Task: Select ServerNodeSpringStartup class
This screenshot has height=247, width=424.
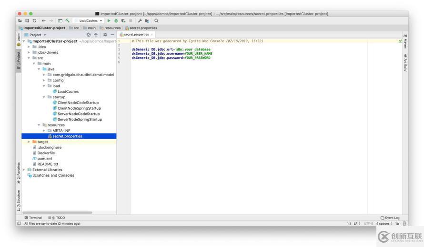Action: point(80,119)
